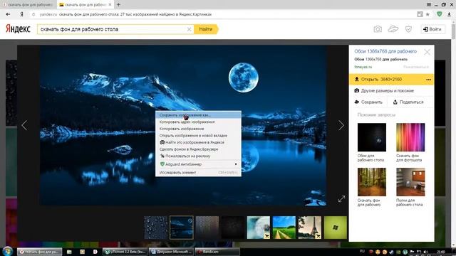
Task: Expand image to fullscreen with diagonal arrows
Action: [x=341, y=199]
